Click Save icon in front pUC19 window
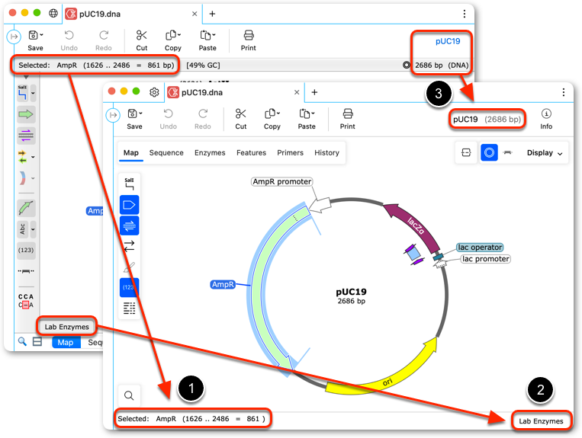The image size is (582, 438). [x=133, y=113]
